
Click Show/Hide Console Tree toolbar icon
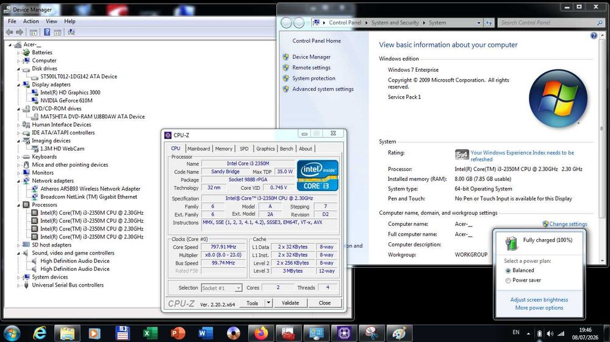[34, 32]
